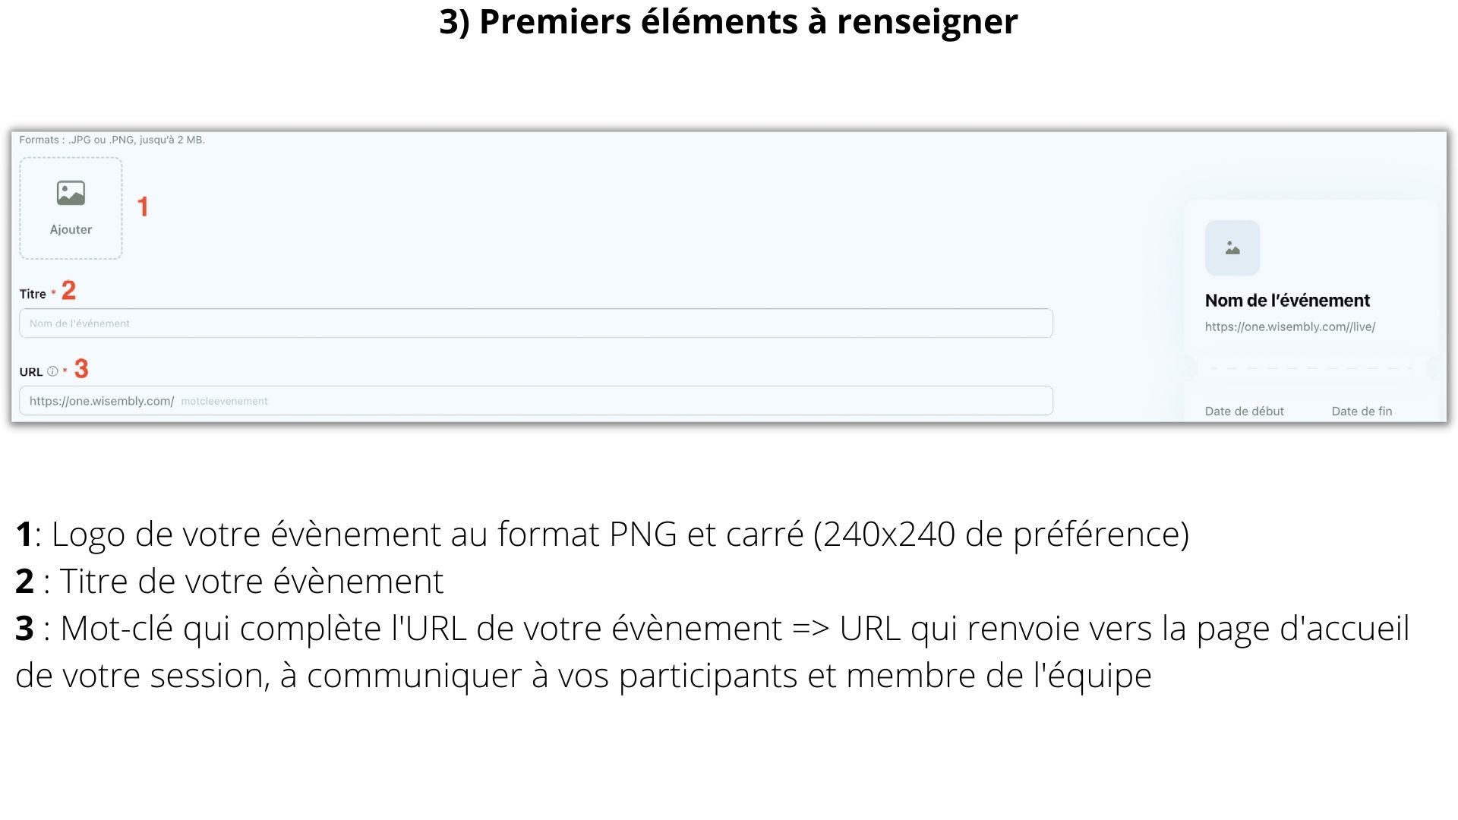This screenshot has width=1458, height=820.
Task: Click the Date de début label
Action: 1244,412
